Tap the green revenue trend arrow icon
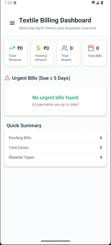Screen dimensions: 111x245 [x=12, y=48]
